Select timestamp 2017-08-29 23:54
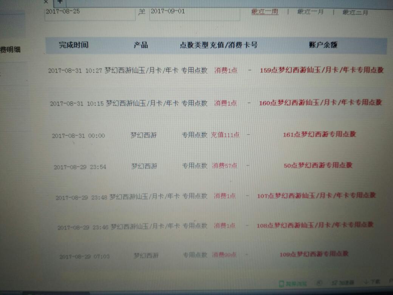This screenshot has width=393, height=295. coord(80,167)
